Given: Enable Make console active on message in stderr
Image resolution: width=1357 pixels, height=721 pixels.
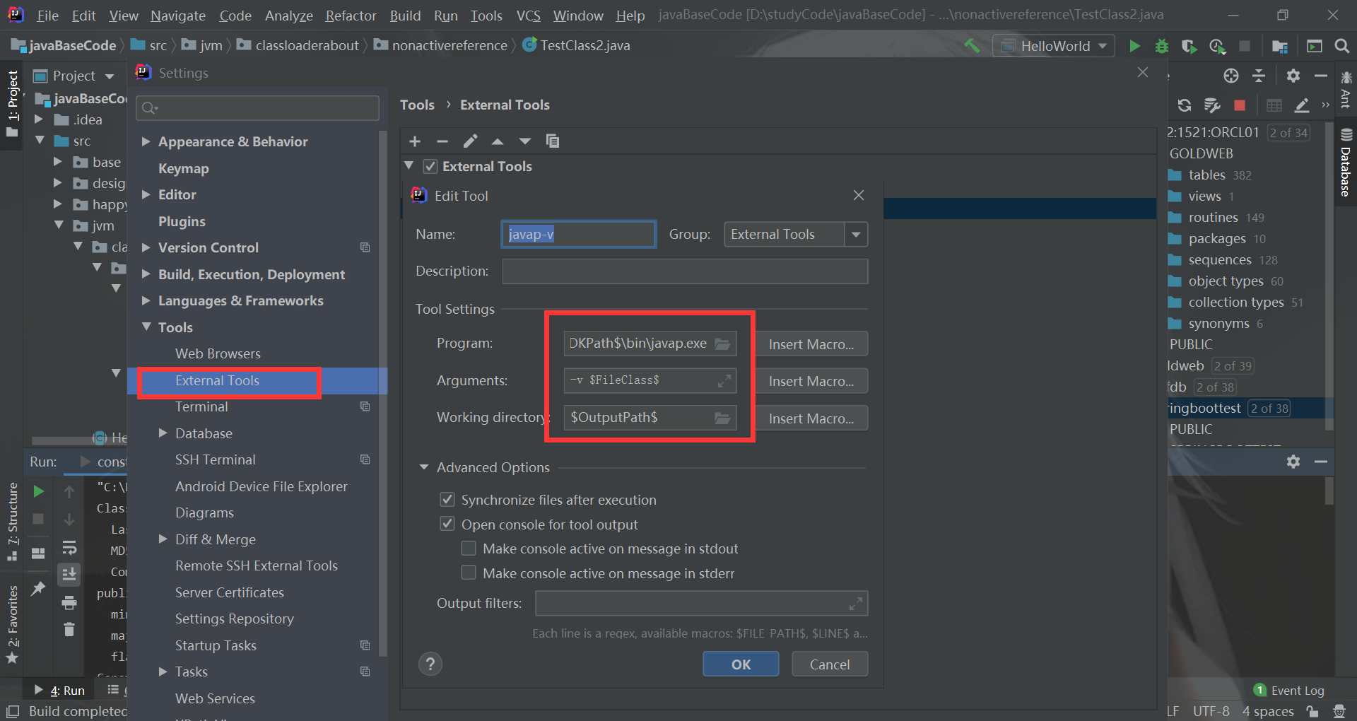Looking at the screenshot, I should pyautogui.click(x=469, y=573).
